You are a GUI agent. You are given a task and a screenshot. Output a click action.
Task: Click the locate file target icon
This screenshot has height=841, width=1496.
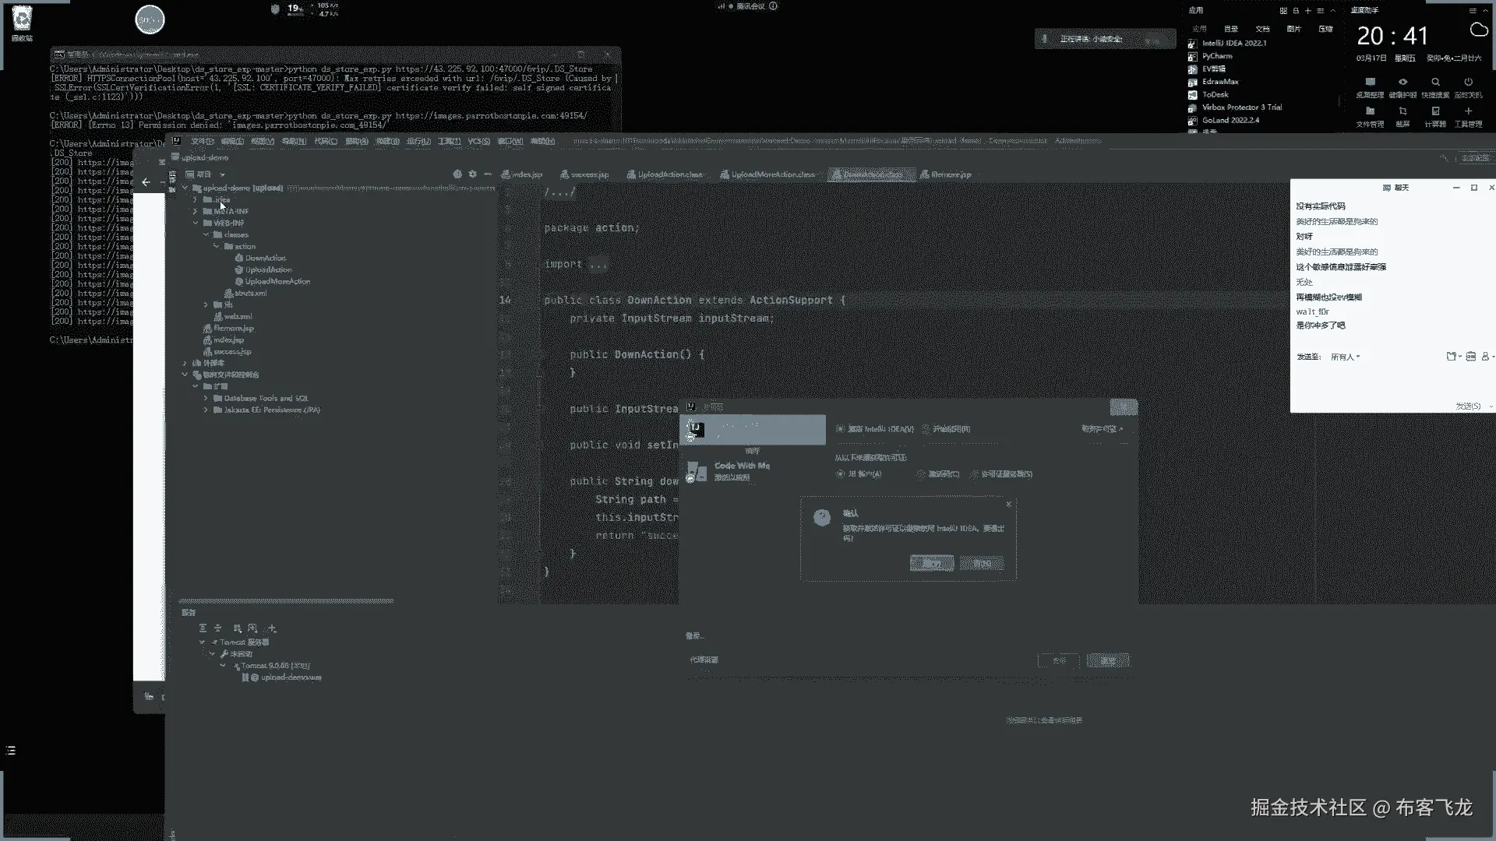click(457, 174)
